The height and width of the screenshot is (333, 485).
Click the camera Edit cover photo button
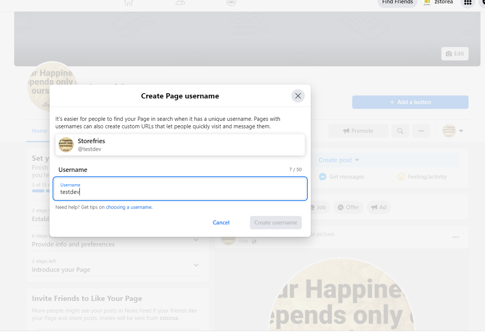pyautogui.click(x=454, y=54)
